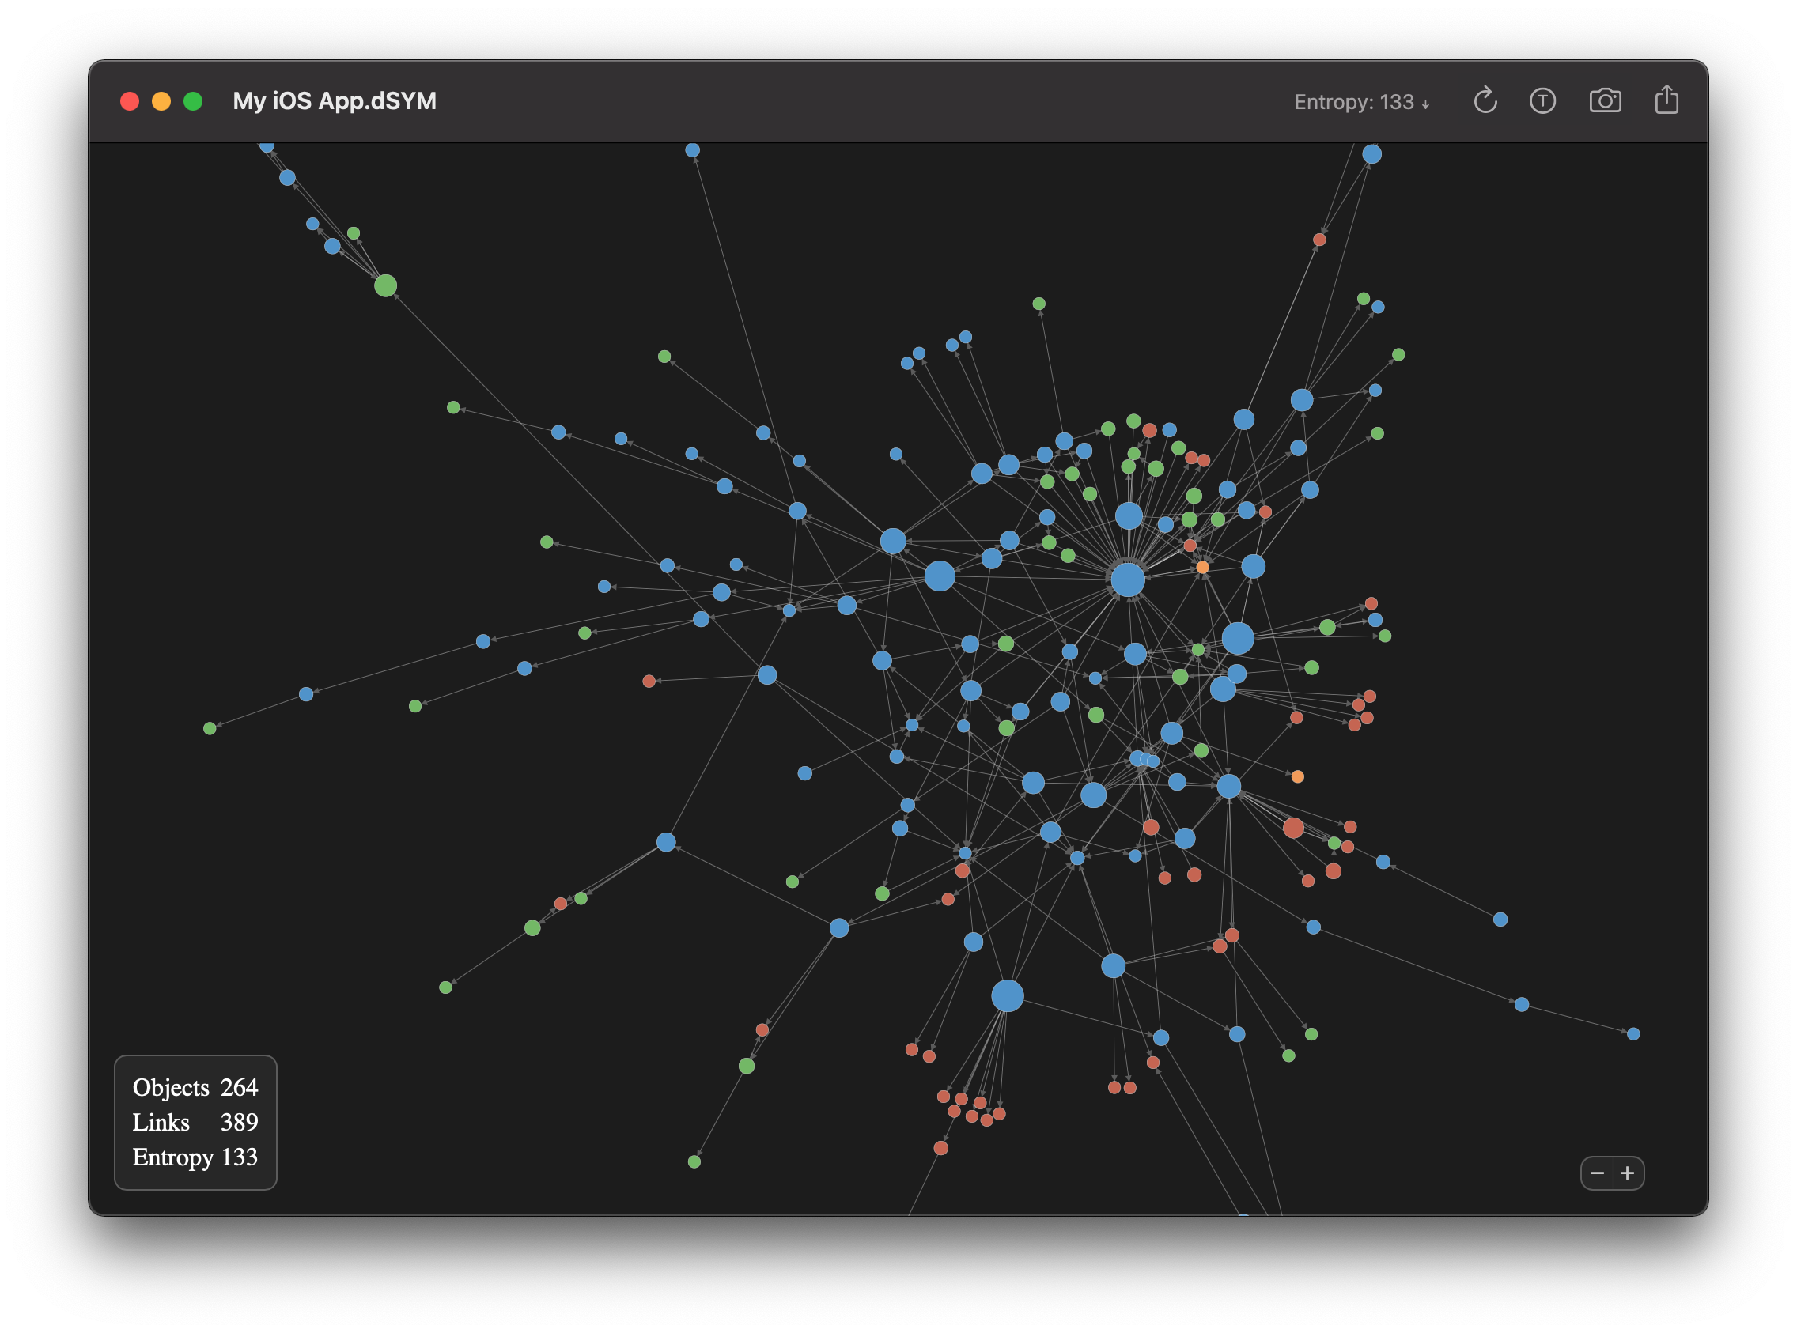Screen dimensions: 1797x1333
Task: Open the Entropy: 133 sort dropdown
Action: [x=1361, y=103]
